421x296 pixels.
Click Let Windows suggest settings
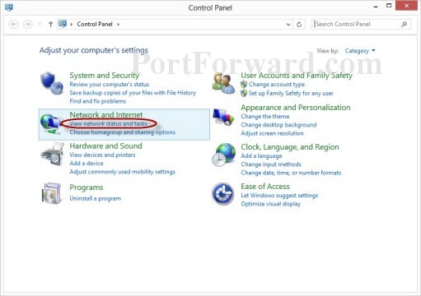279,196
